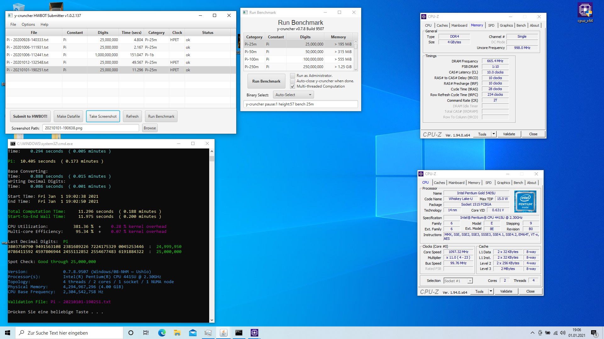Click cmd window scrollbar down arrow
The width and height of the screenshot is (604, 339).
212,320
